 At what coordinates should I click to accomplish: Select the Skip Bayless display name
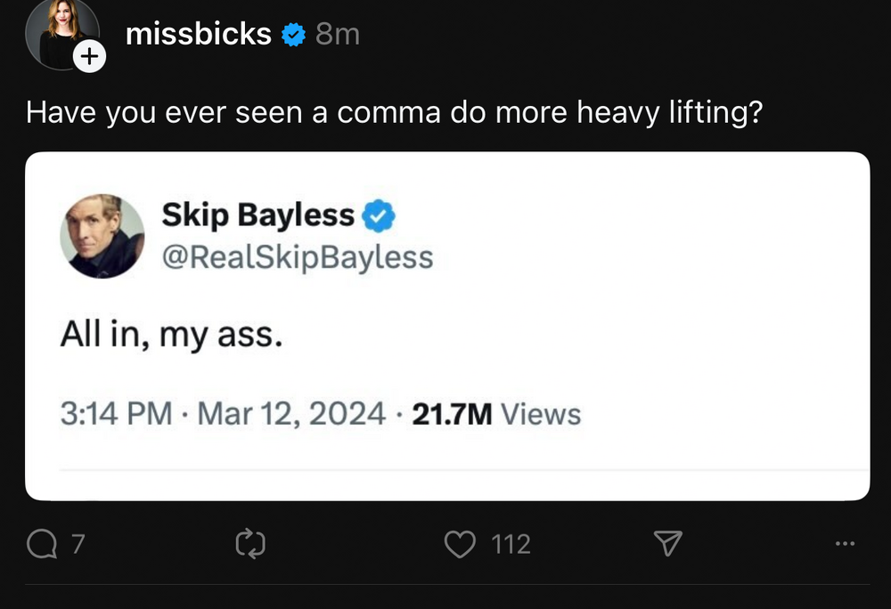[258, 215]
